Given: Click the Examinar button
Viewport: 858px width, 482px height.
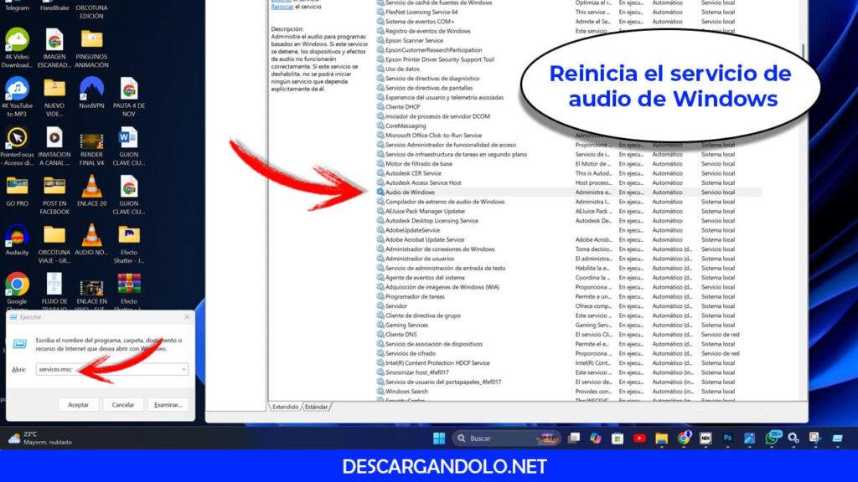Looking at the screenshot, I should (168, 405).
